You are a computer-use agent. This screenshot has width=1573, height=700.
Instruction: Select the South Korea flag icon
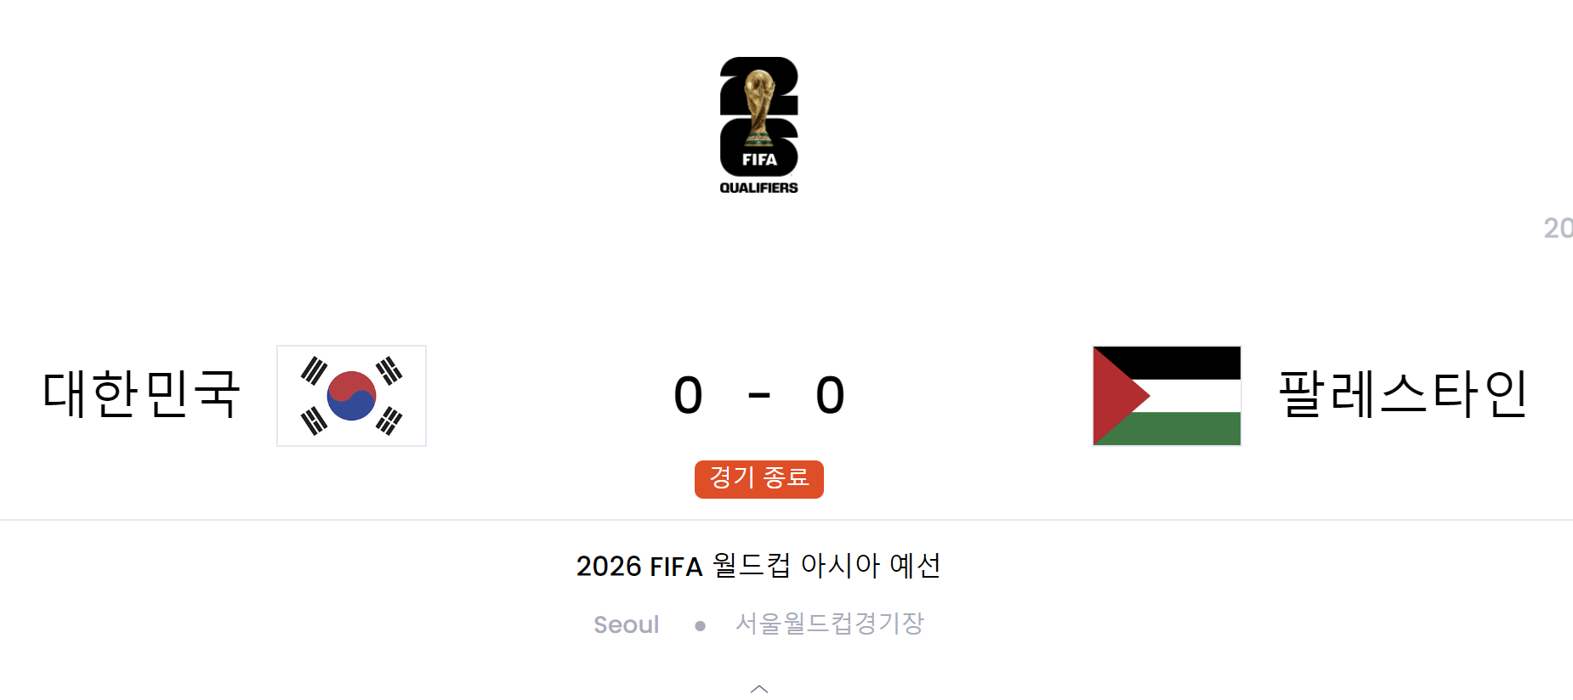point(350,396)
